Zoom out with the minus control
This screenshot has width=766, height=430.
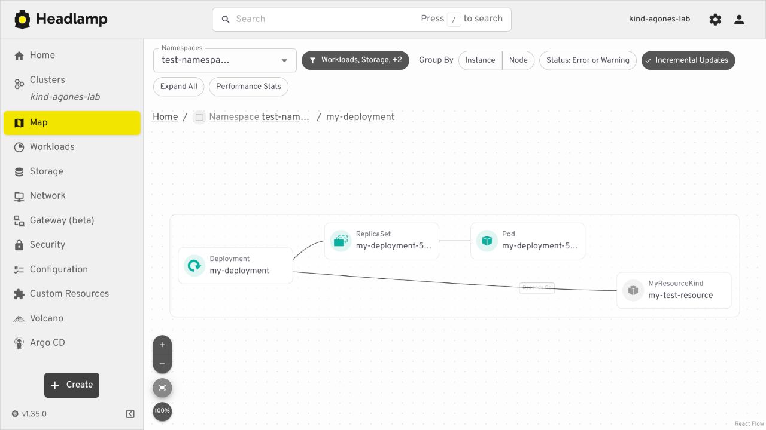[162, 364]
